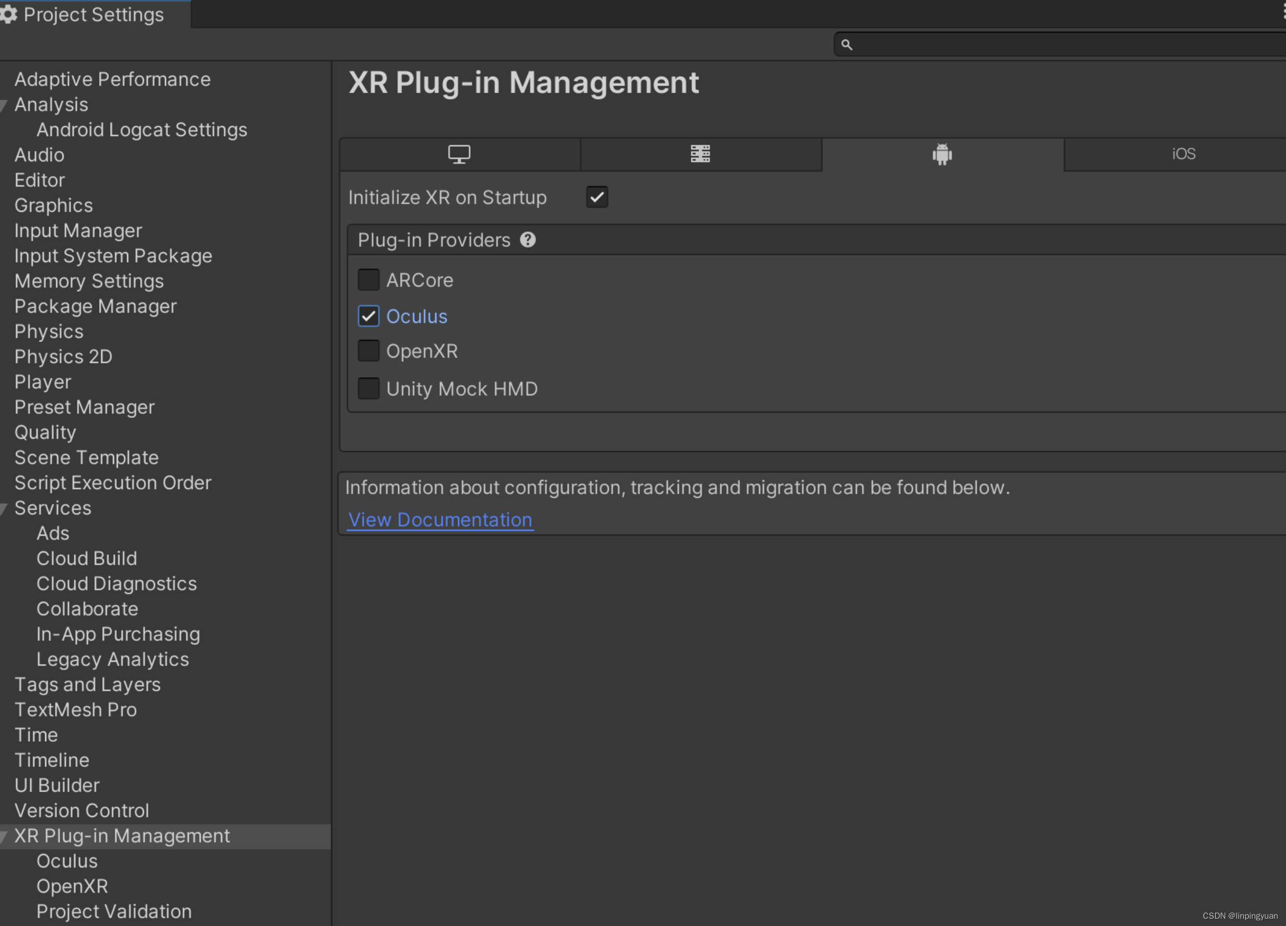Open the View Documentation link
The width and height of the screenshot is (1286, 926).
(440, 520)
